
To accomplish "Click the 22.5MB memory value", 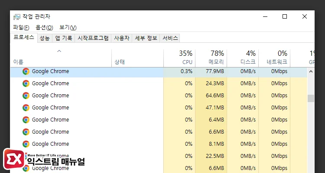I will (215, 156).
